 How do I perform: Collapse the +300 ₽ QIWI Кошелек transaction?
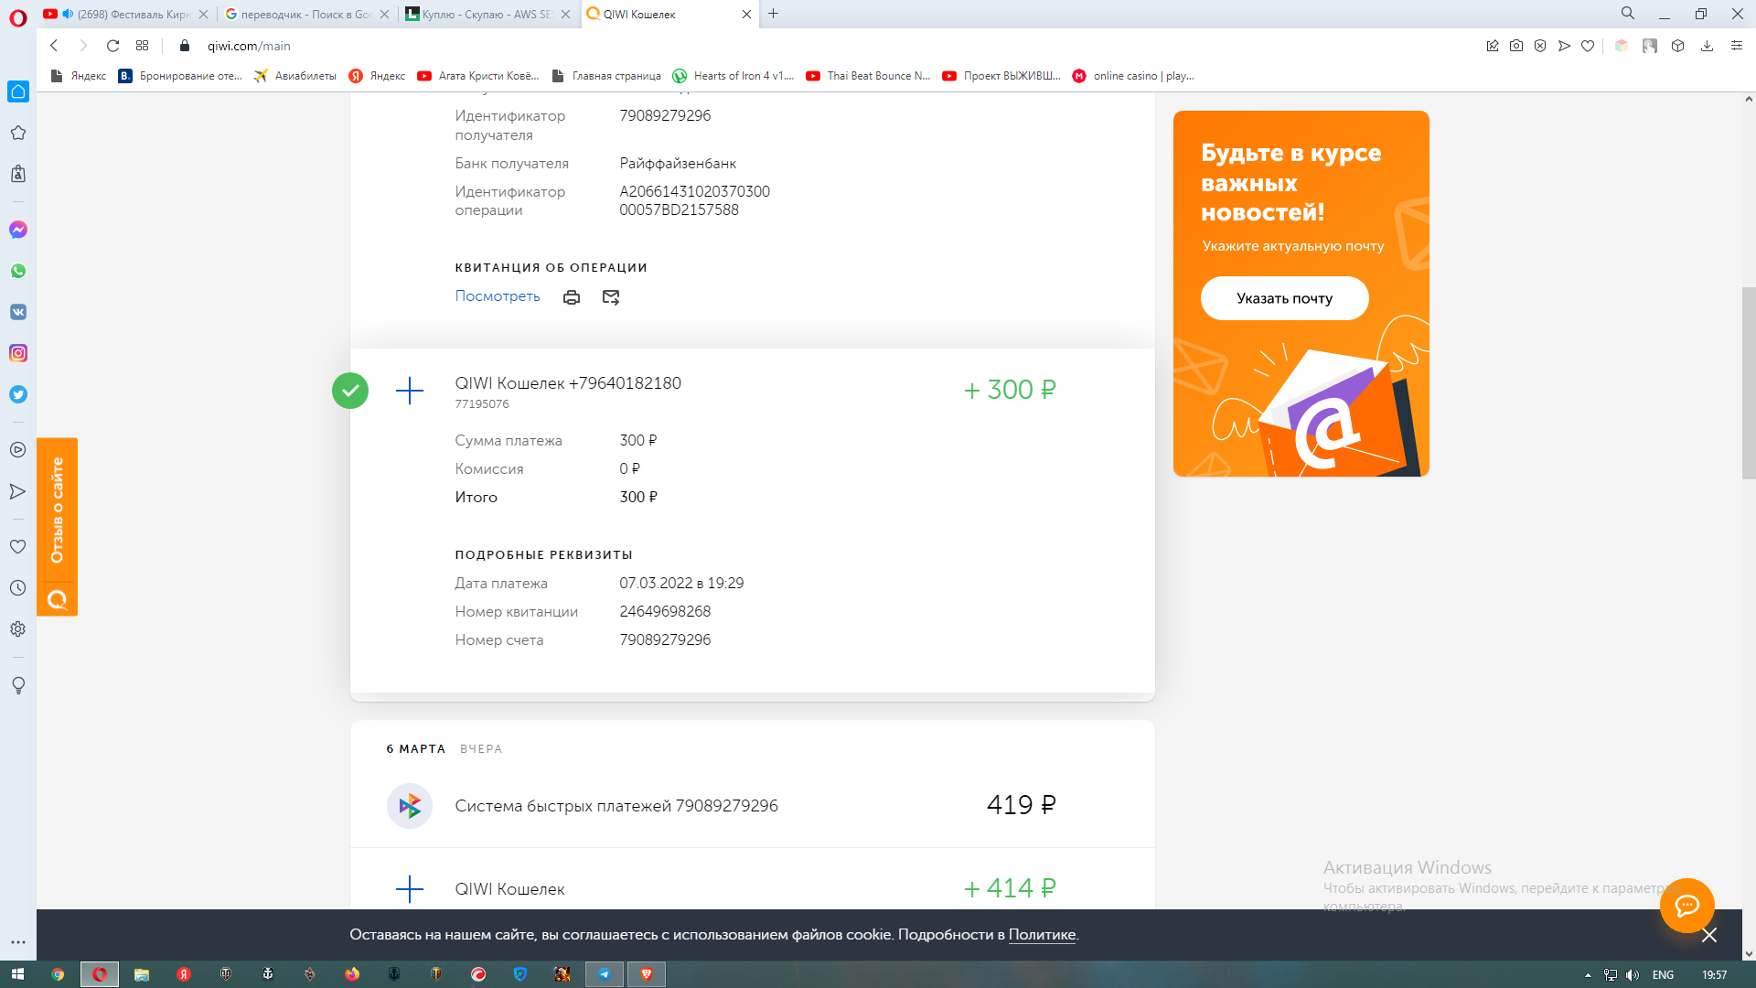[x=752, y=391]
